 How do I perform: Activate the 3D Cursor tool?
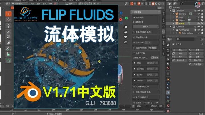[x=9, y=20]
